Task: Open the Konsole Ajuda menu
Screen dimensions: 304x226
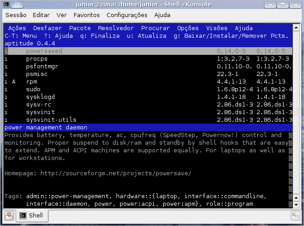Action: click(x=162, y=15)
